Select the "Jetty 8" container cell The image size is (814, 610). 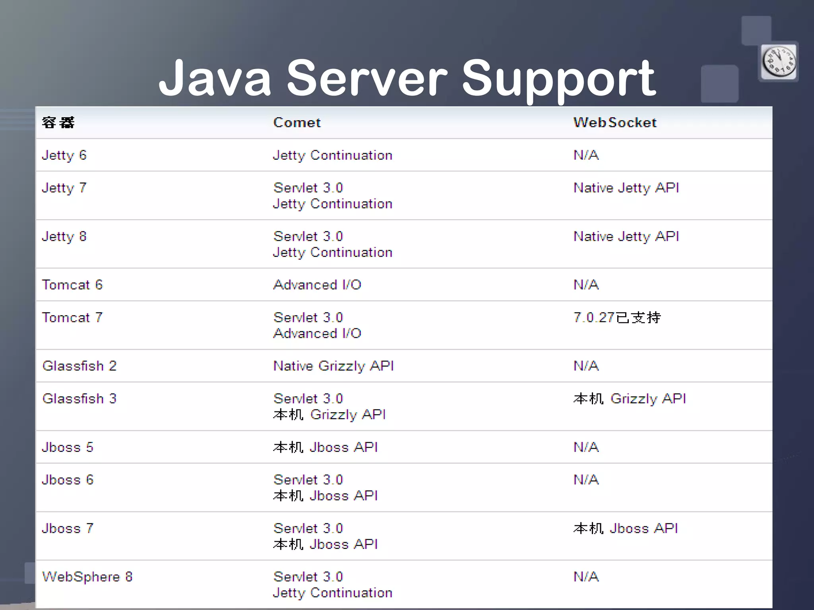64,237
